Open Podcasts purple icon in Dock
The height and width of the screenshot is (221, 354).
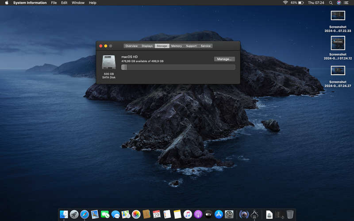(x=198, y=214)
